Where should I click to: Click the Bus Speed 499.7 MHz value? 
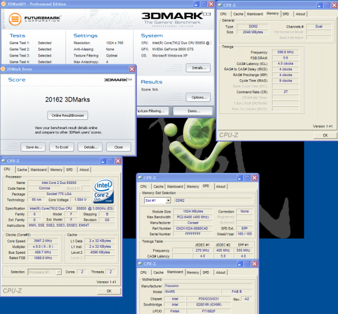(43, 252)
